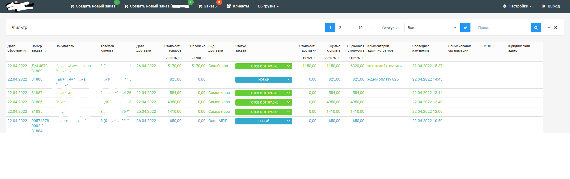The height and width of the screenshot is (179, 570).
Task: Open the Клиенты page
Action: point(238,6)
